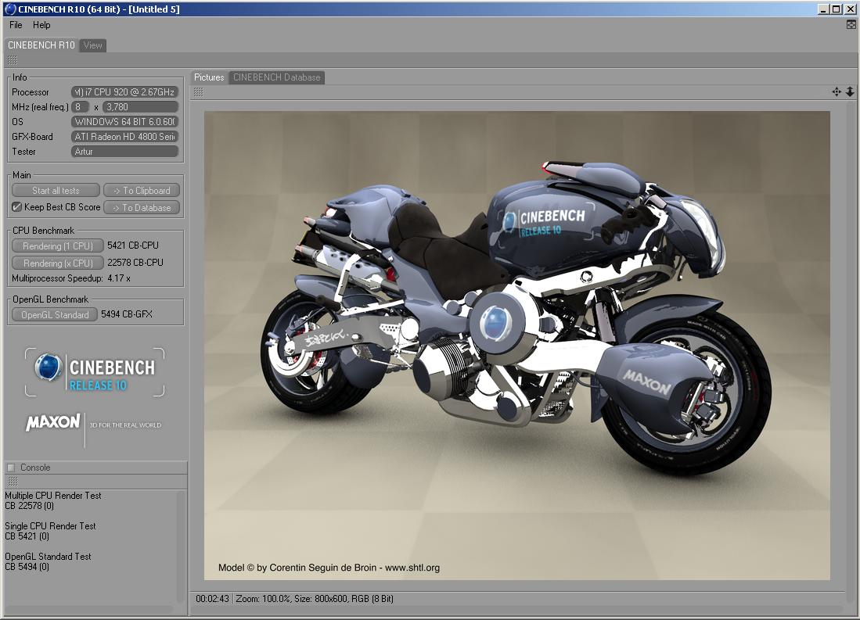Screen dimensions: 860x620
Task: Click the grip handle under CINEBENCH R10 tab
Action: click(x=13, y=60)
